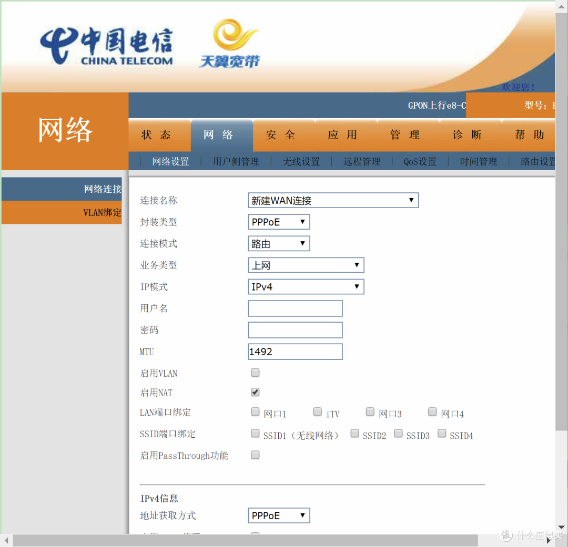Focus the 用户名 input field
Screen dimensions: 568x547
point(295,308)
